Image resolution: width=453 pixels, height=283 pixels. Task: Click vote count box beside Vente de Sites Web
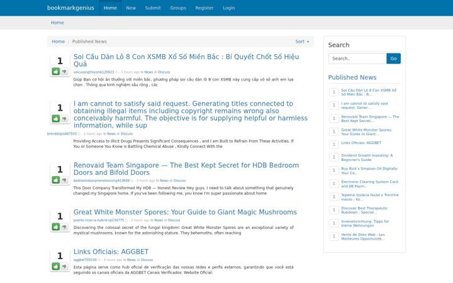334,236
